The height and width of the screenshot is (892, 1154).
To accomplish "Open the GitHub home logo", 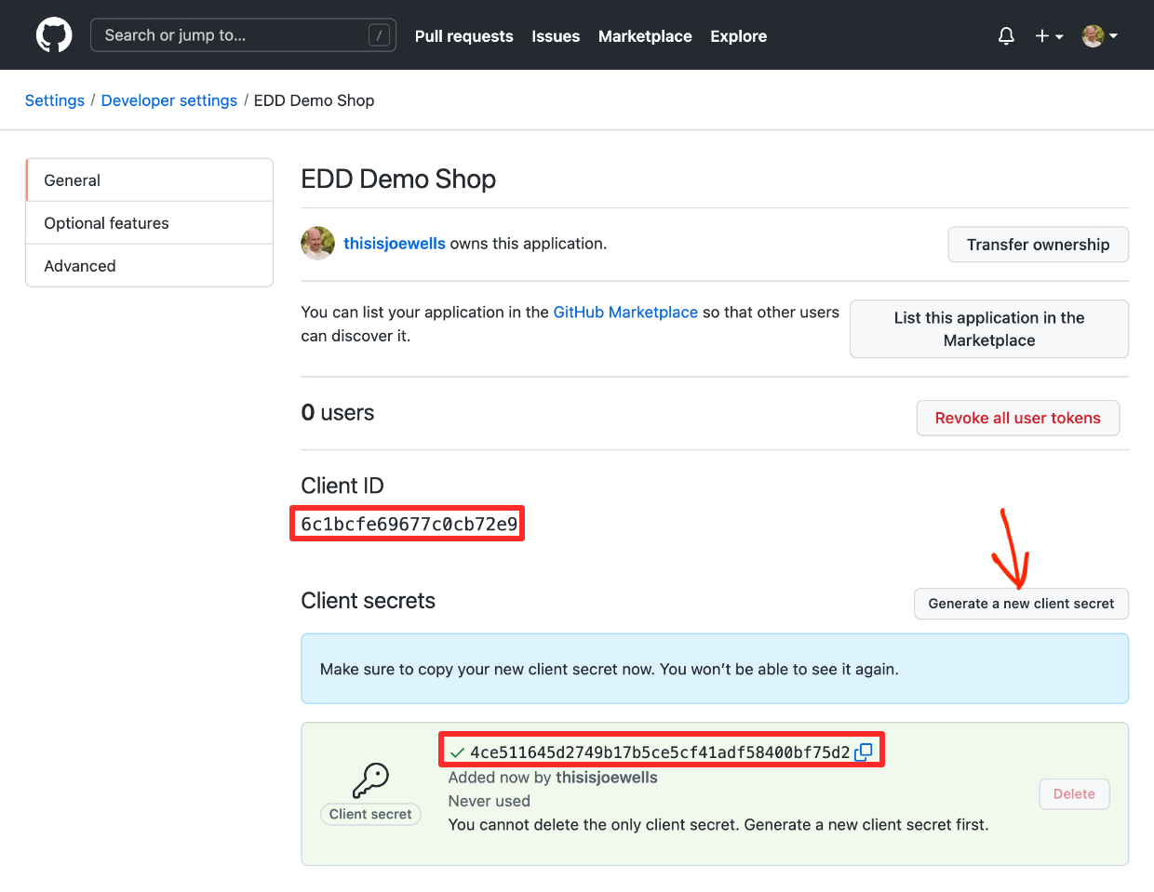I will (54, 35).
